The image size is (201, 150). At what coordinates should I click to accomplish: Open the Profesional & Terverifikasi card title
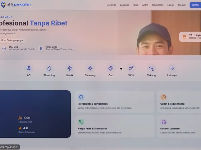(x=93, y=104)
